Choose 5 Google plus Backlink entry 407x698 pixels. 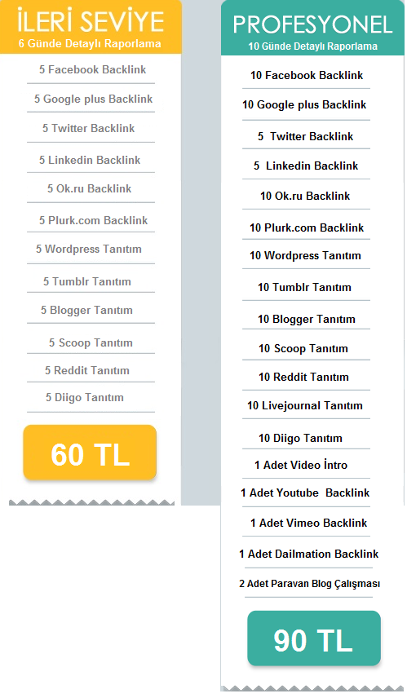[94, 99]
